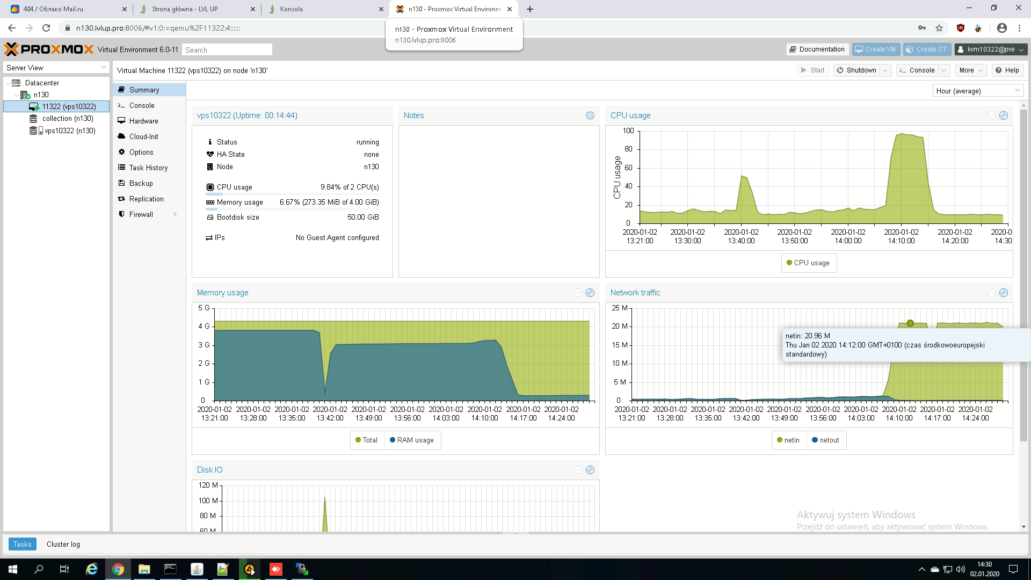Click plus icon on Disk IO panel
The image size is (1031, 580).
590,470
